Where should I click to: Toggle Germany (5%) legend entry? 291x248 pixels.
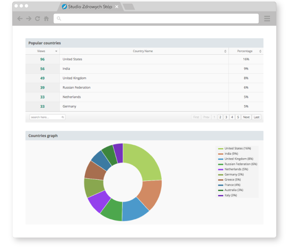(231, 174)
